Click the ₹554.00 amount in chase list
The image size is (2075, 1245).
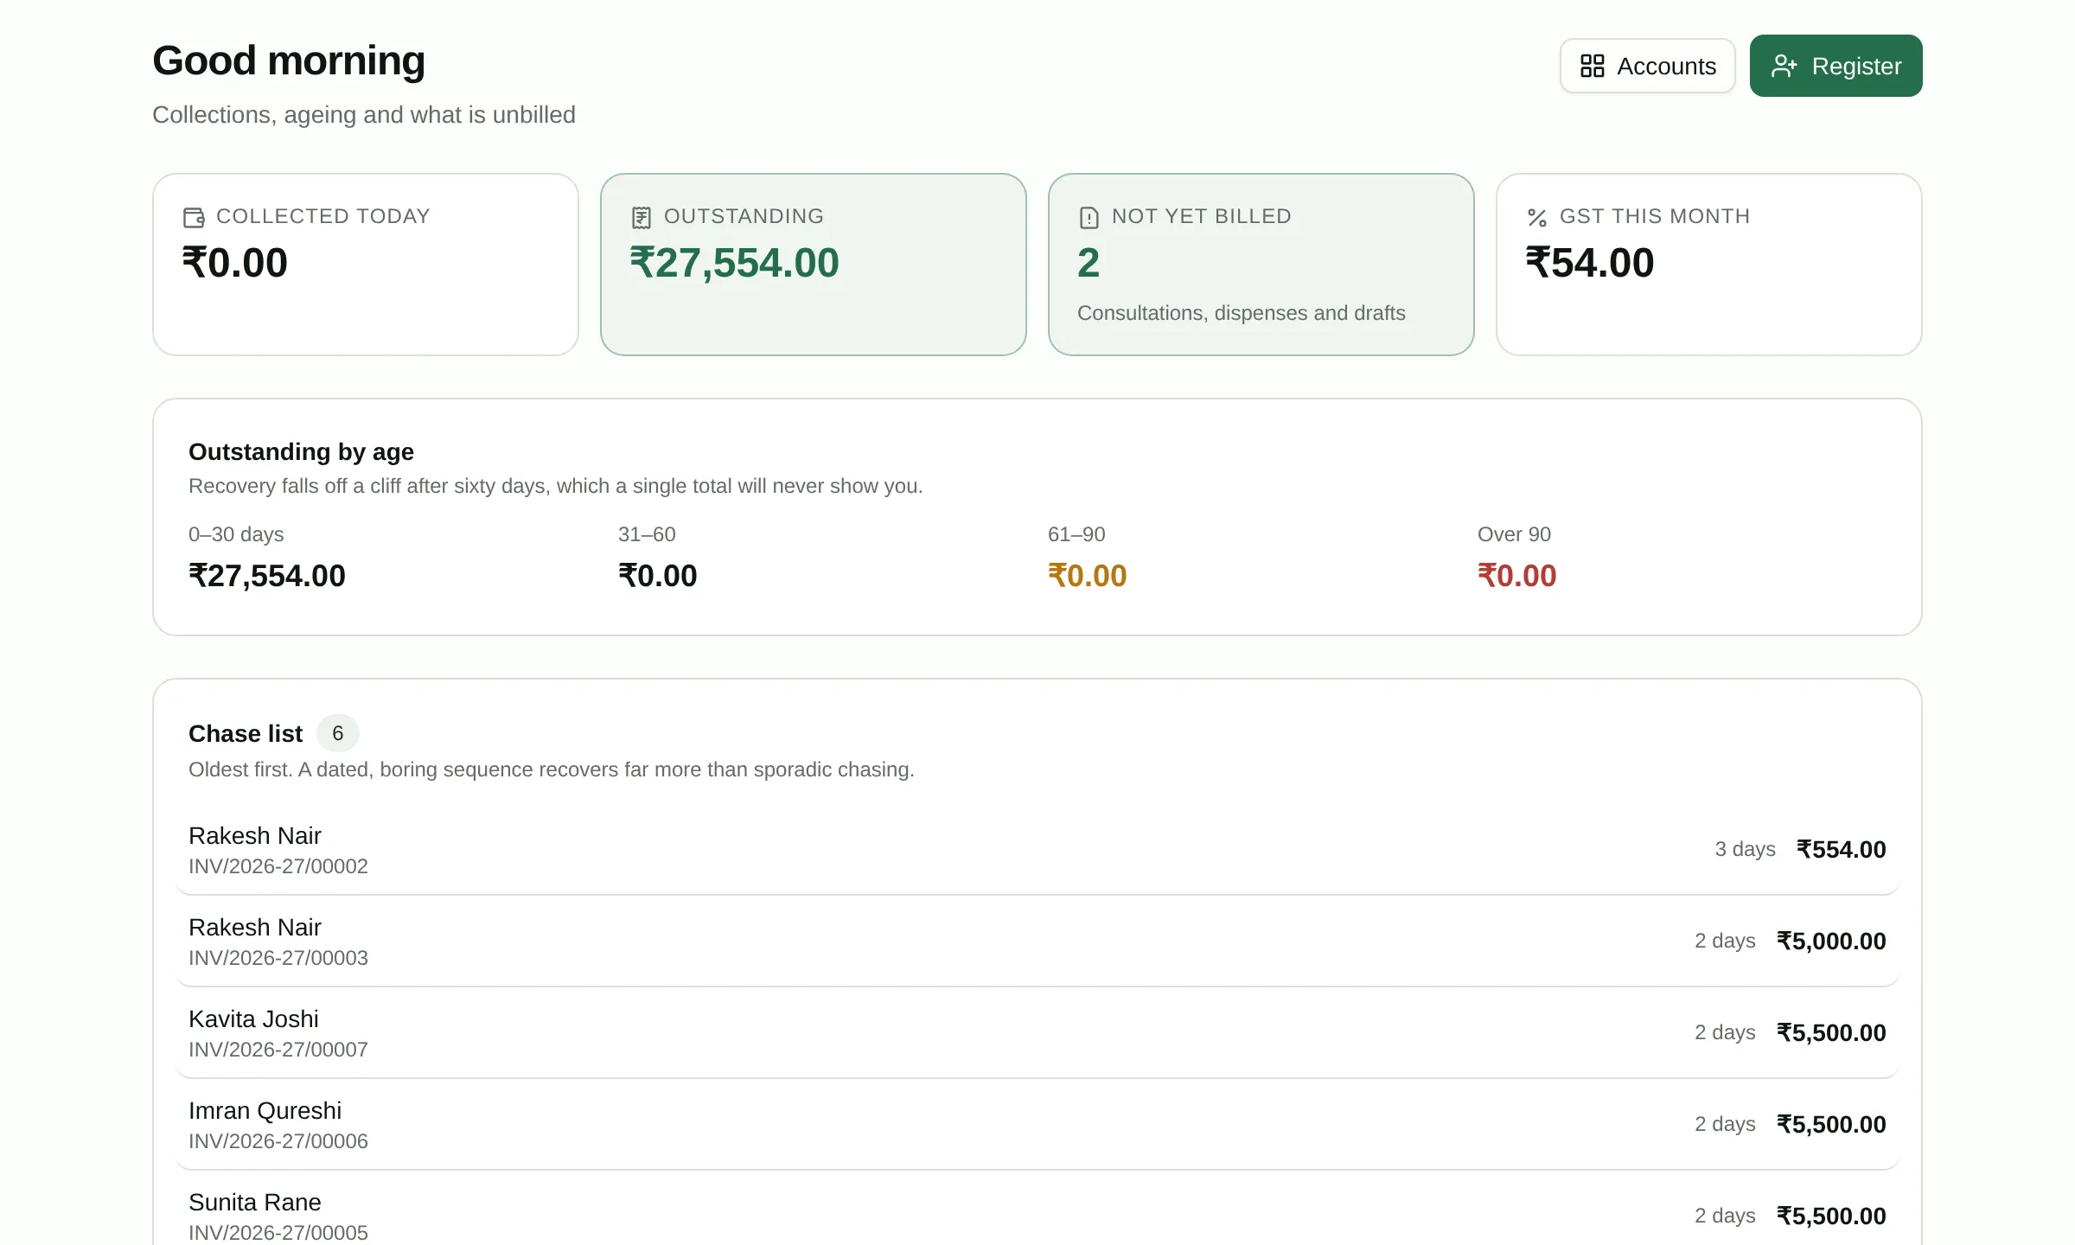click(x=1841, y=850)
